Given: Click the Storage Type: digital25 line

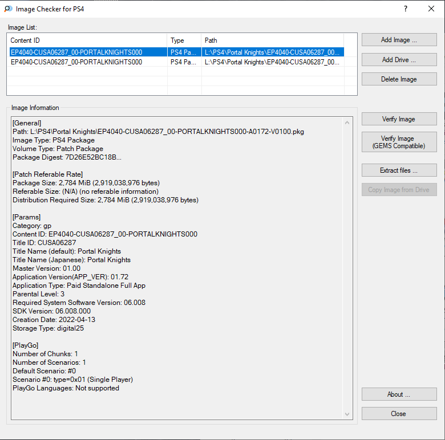Looking at the screenshot, I should point(48,328).
